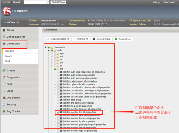The width and height of the screenshot is (179, 133).
Task: Select the Groups commands sub-item
Action: (20, 56)
